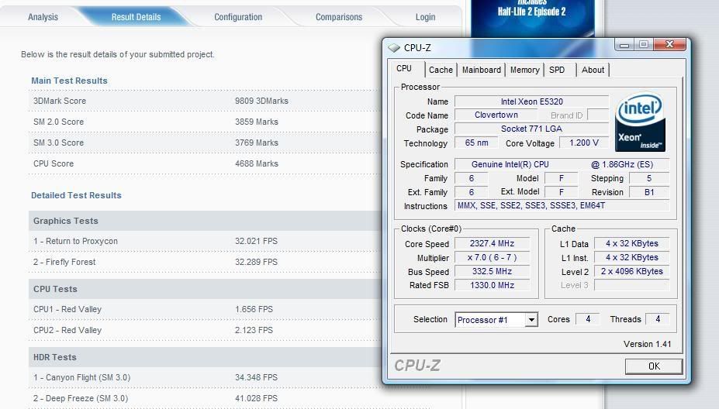Click the Cores count value
The width and height of the screenshot is (719, 409).
(x=587, y=319)
